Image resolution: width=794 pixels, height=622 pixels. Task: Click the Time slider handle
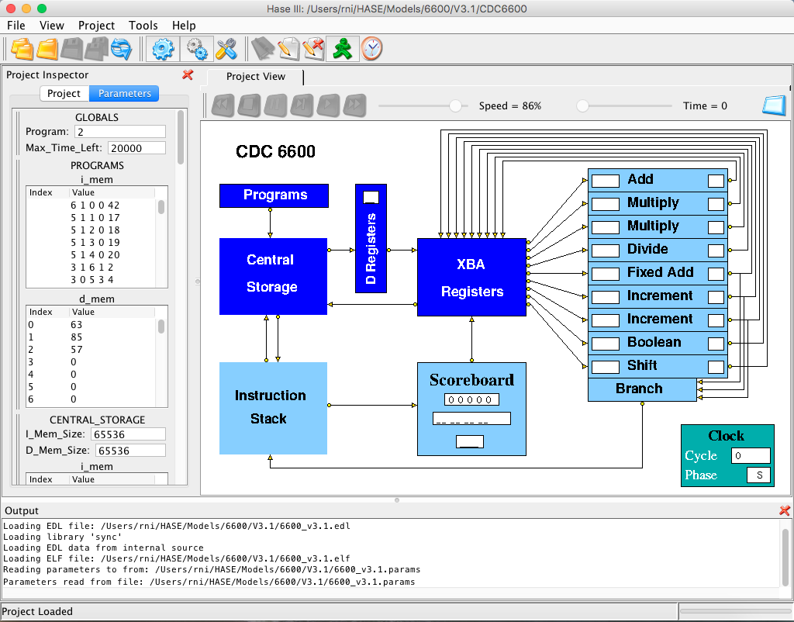point(583,105)
